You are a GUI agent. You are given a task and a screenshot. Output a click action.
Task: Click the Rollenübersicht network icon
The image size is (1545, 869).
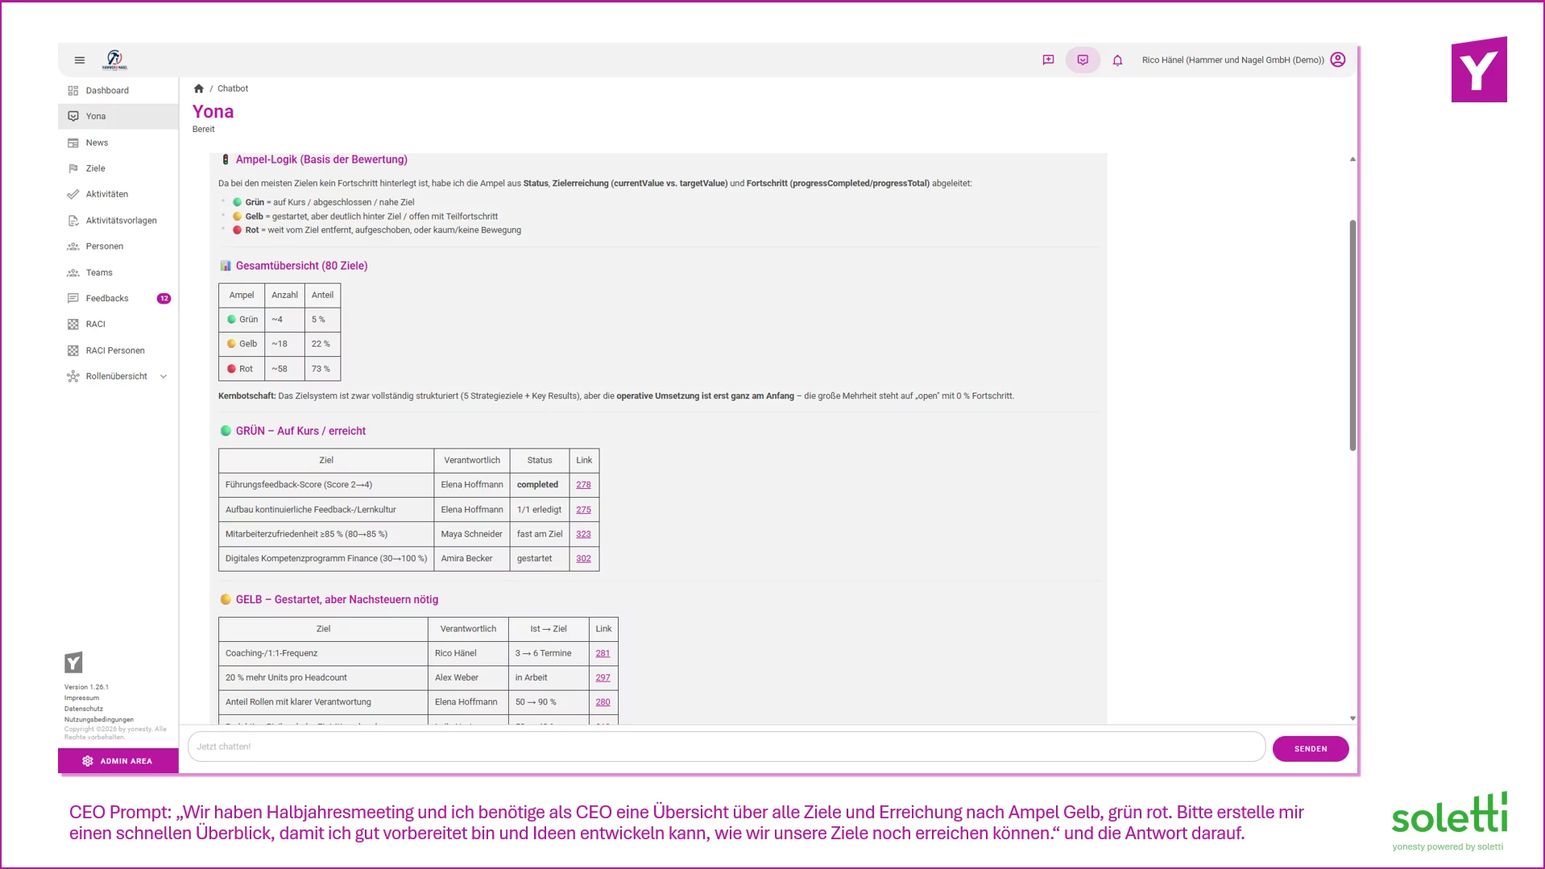point(73,376)
